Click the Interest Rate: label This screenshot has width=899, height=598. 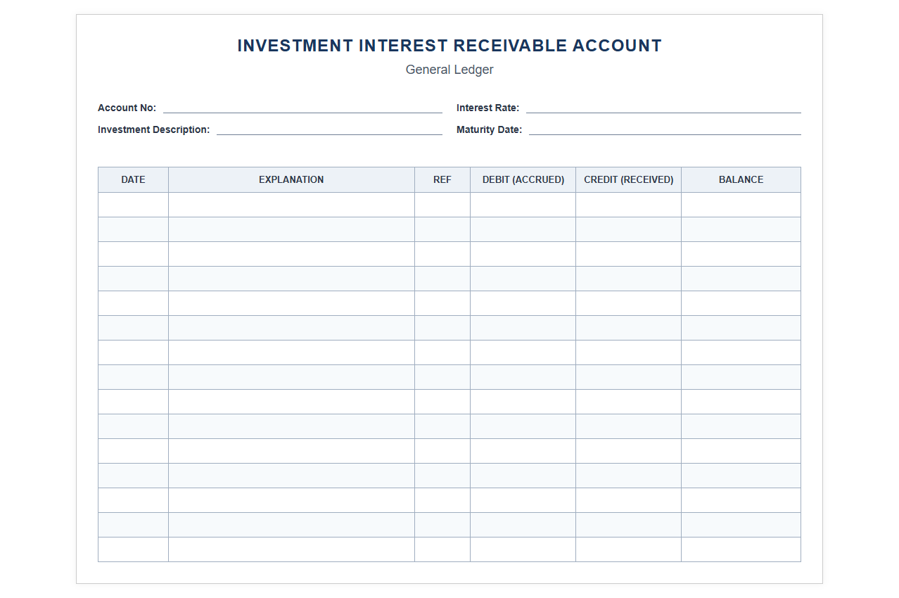click(488, 108)
